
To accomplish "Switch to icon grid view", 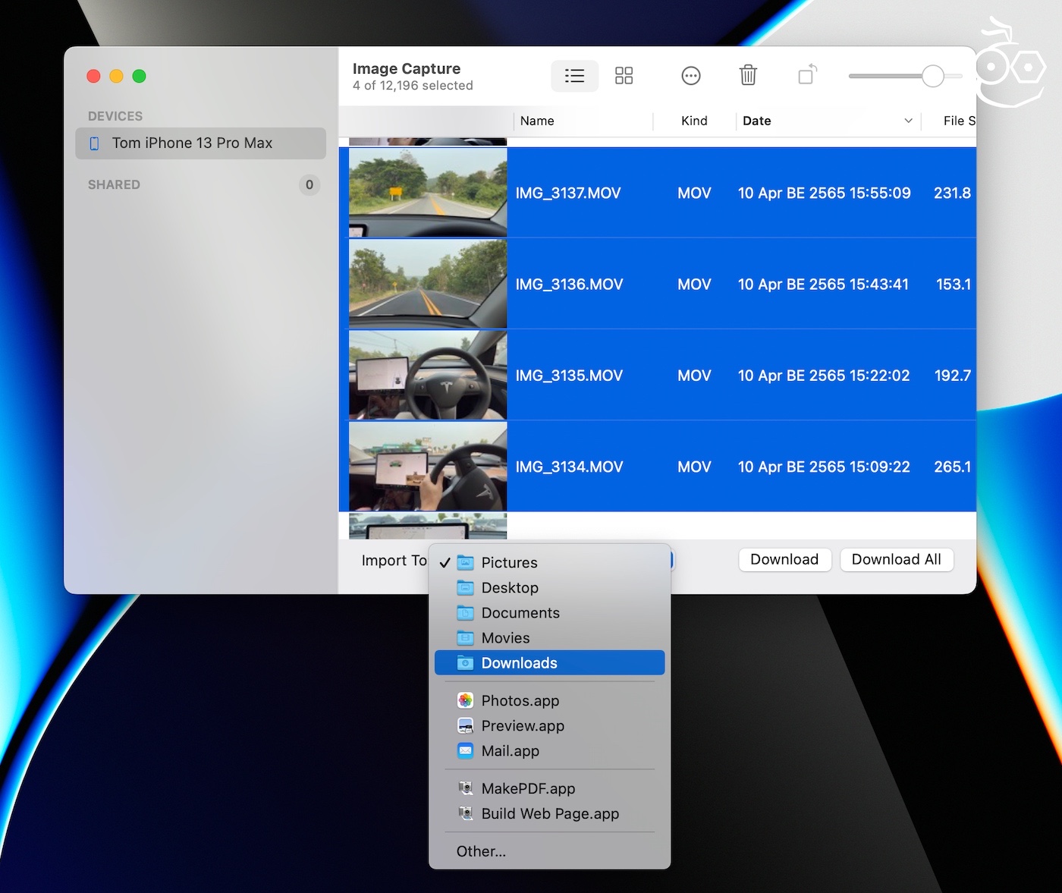I will 624,76.
